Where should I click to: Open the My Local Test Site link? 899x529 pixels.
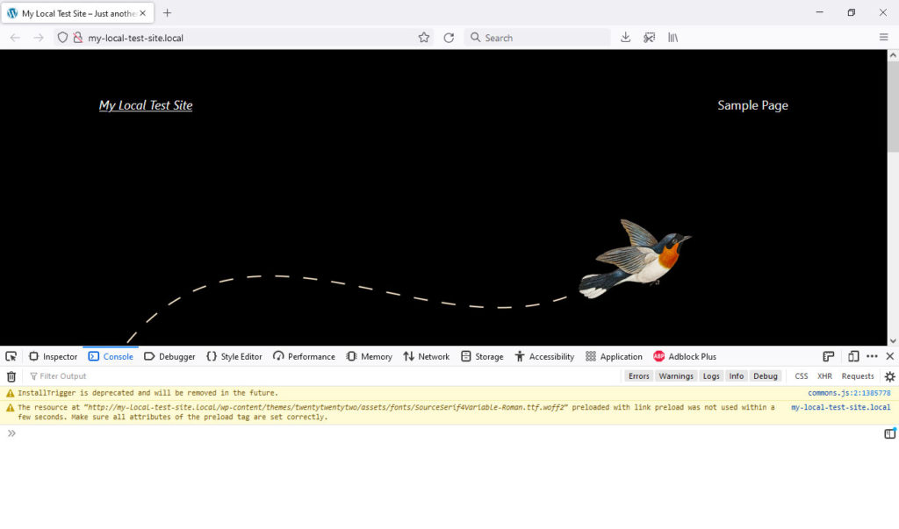(146, 105)
